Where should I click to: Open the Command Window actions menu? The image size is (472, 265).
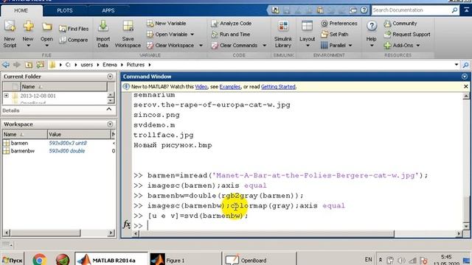click(x=465, y=77)
